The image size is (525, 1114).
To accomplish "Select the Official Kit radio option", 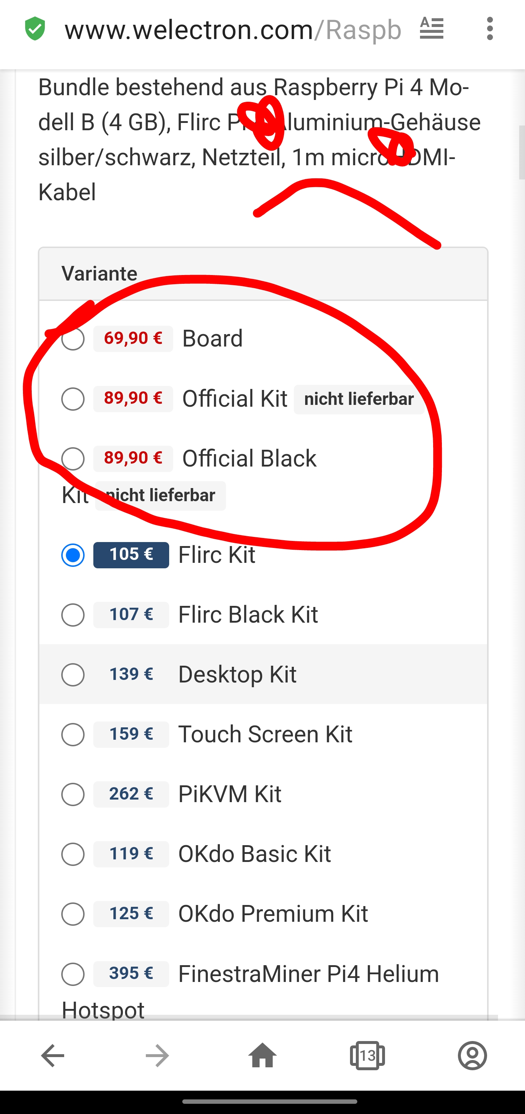I will coord(73,399).
